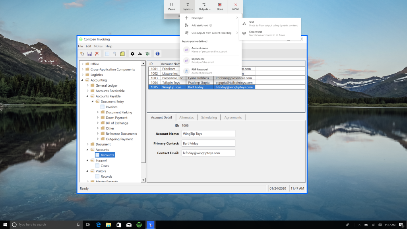Expand the Office tree folder
Image resolution: width=407 pixels, height=229 pixels.
coord(83,64)
